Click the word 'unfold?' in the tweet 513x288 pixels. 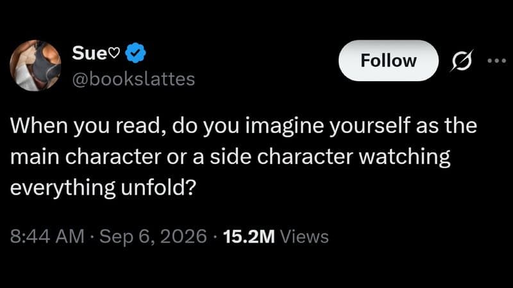[x=158, y=188]
